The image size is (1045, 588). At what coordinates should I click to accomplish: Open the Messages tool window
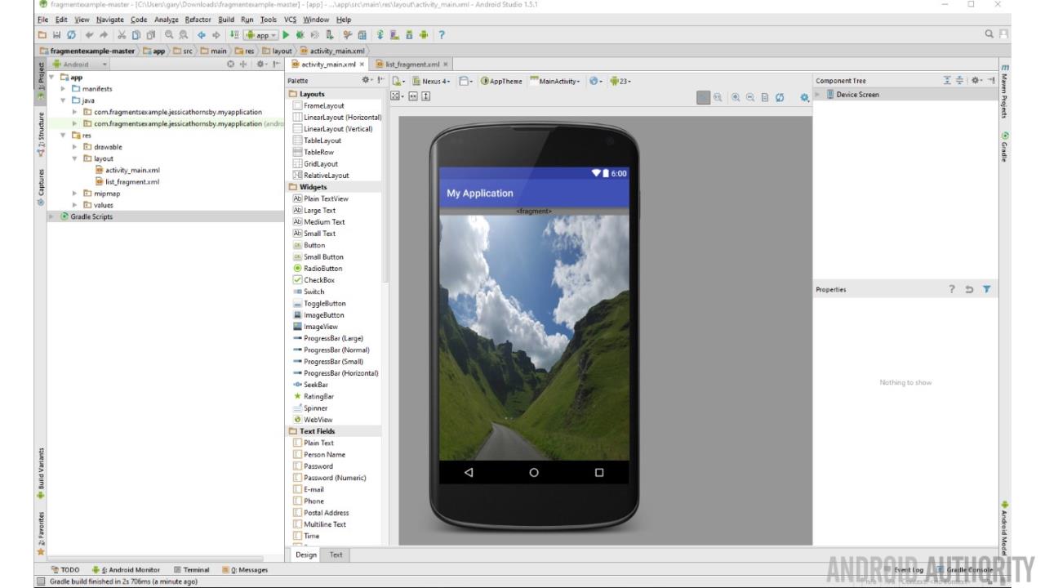245,570
